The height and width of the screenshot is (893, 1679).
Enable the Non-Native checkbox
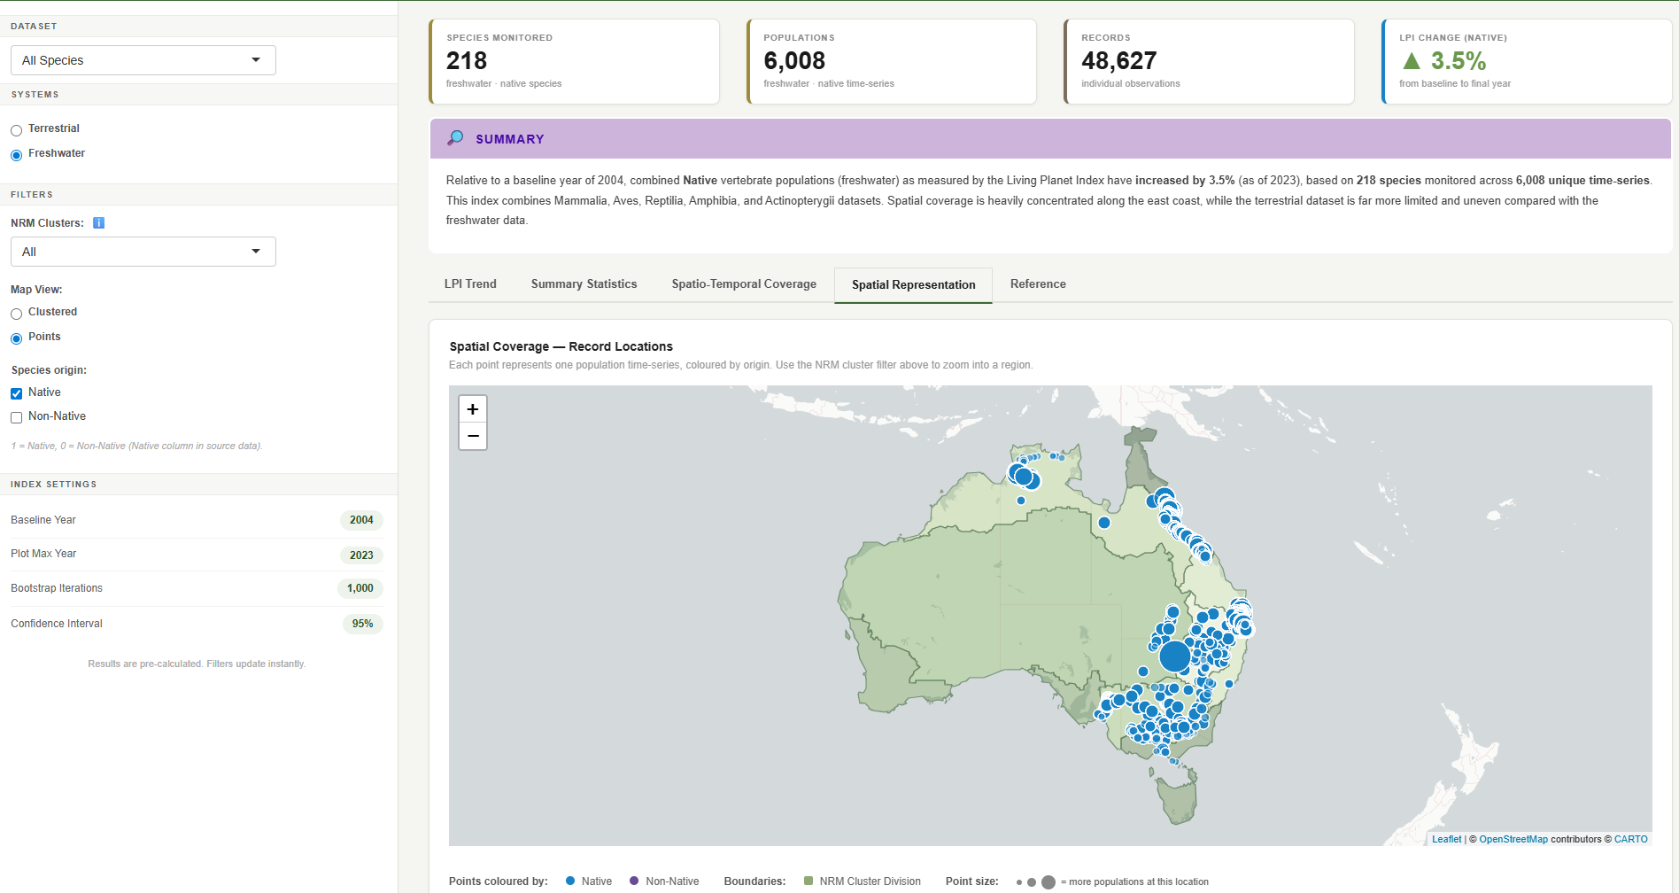tap(17, 418)
